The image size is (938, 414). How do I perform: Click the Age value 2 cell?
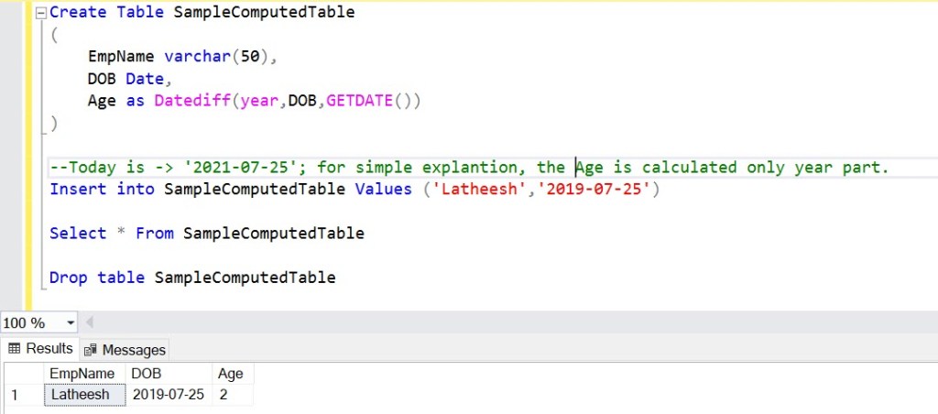click(232, 395)
